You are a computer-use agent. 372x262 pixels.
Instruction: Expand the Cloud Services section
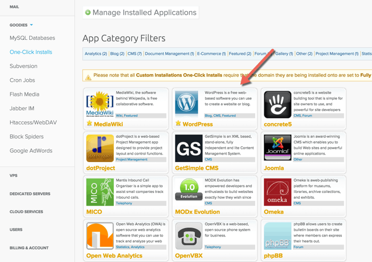point(27,212)
